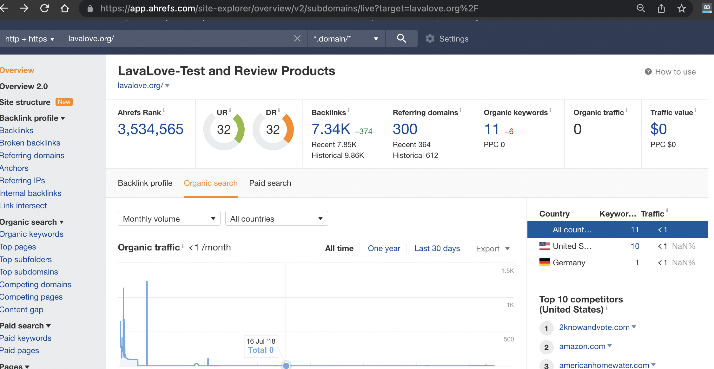Image resolution: width=714 pixels, height=369 pixels.
Task: Open the browser zoom magnifier icon
Action: (641, 8)
